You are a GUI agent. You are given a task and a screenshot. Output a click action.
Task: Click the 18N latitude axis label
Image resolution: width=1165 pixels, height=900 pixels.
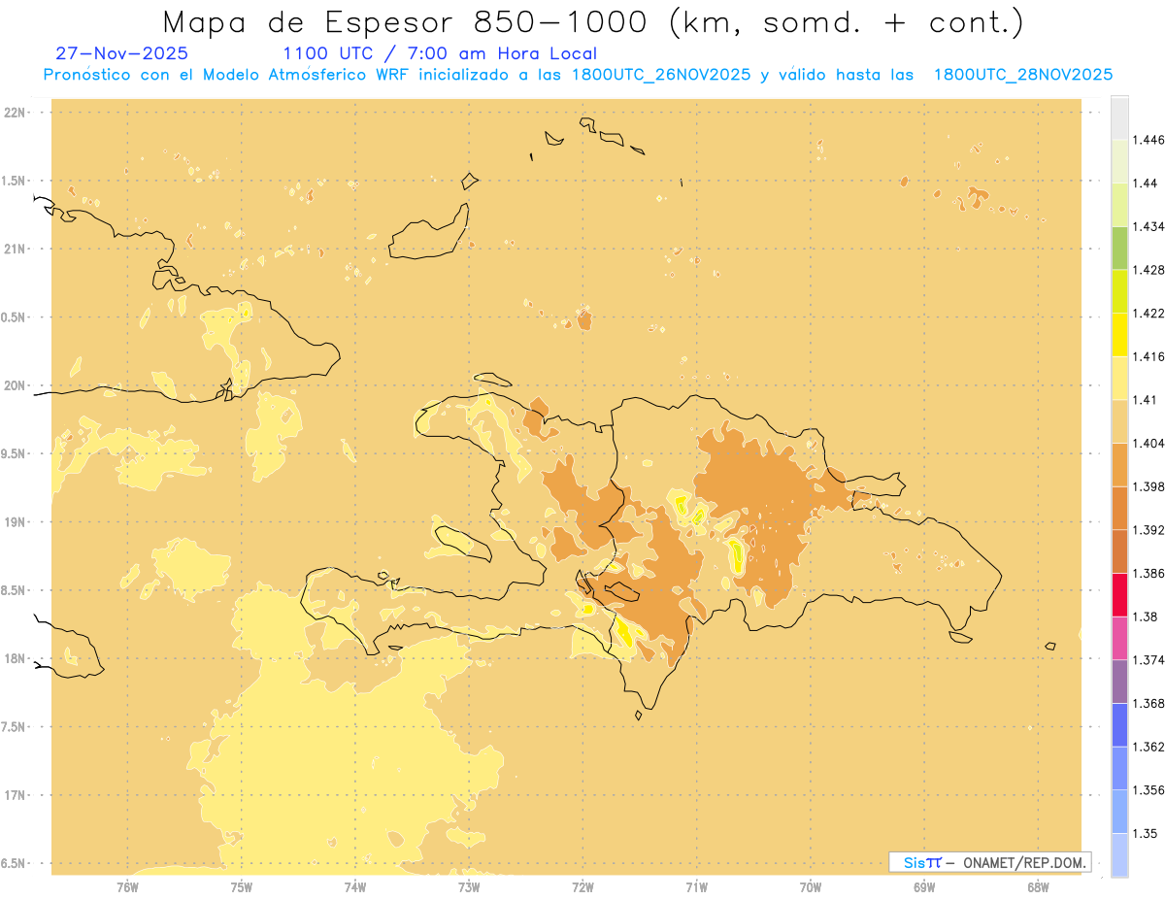(14, 658)
